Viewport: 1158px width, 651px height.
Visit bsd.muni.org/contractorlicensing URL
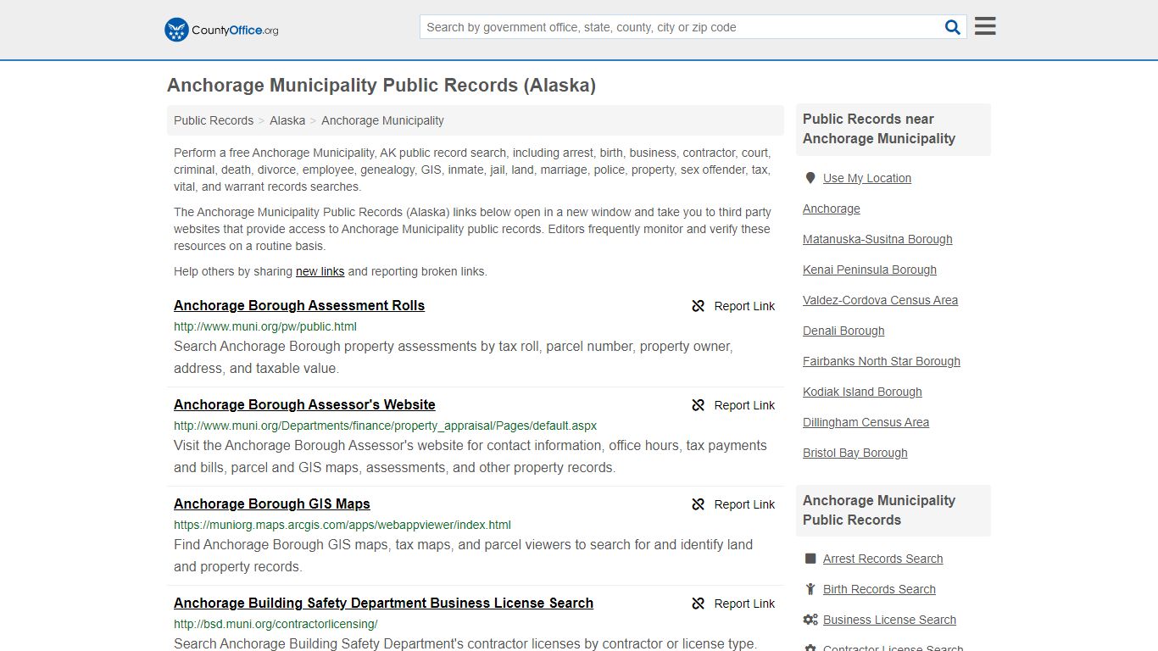276,624
